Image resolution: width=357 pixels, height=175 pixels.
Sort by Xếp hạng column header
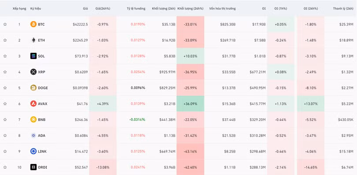pos(19,9)
